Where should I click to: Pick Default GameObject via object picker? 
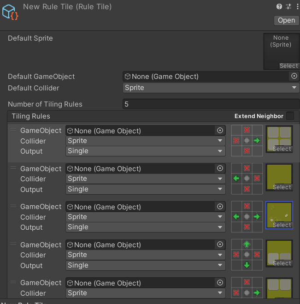(294, 76)
